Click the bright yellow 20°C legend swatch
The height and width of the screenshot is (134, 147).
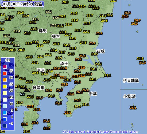(5, 86)
